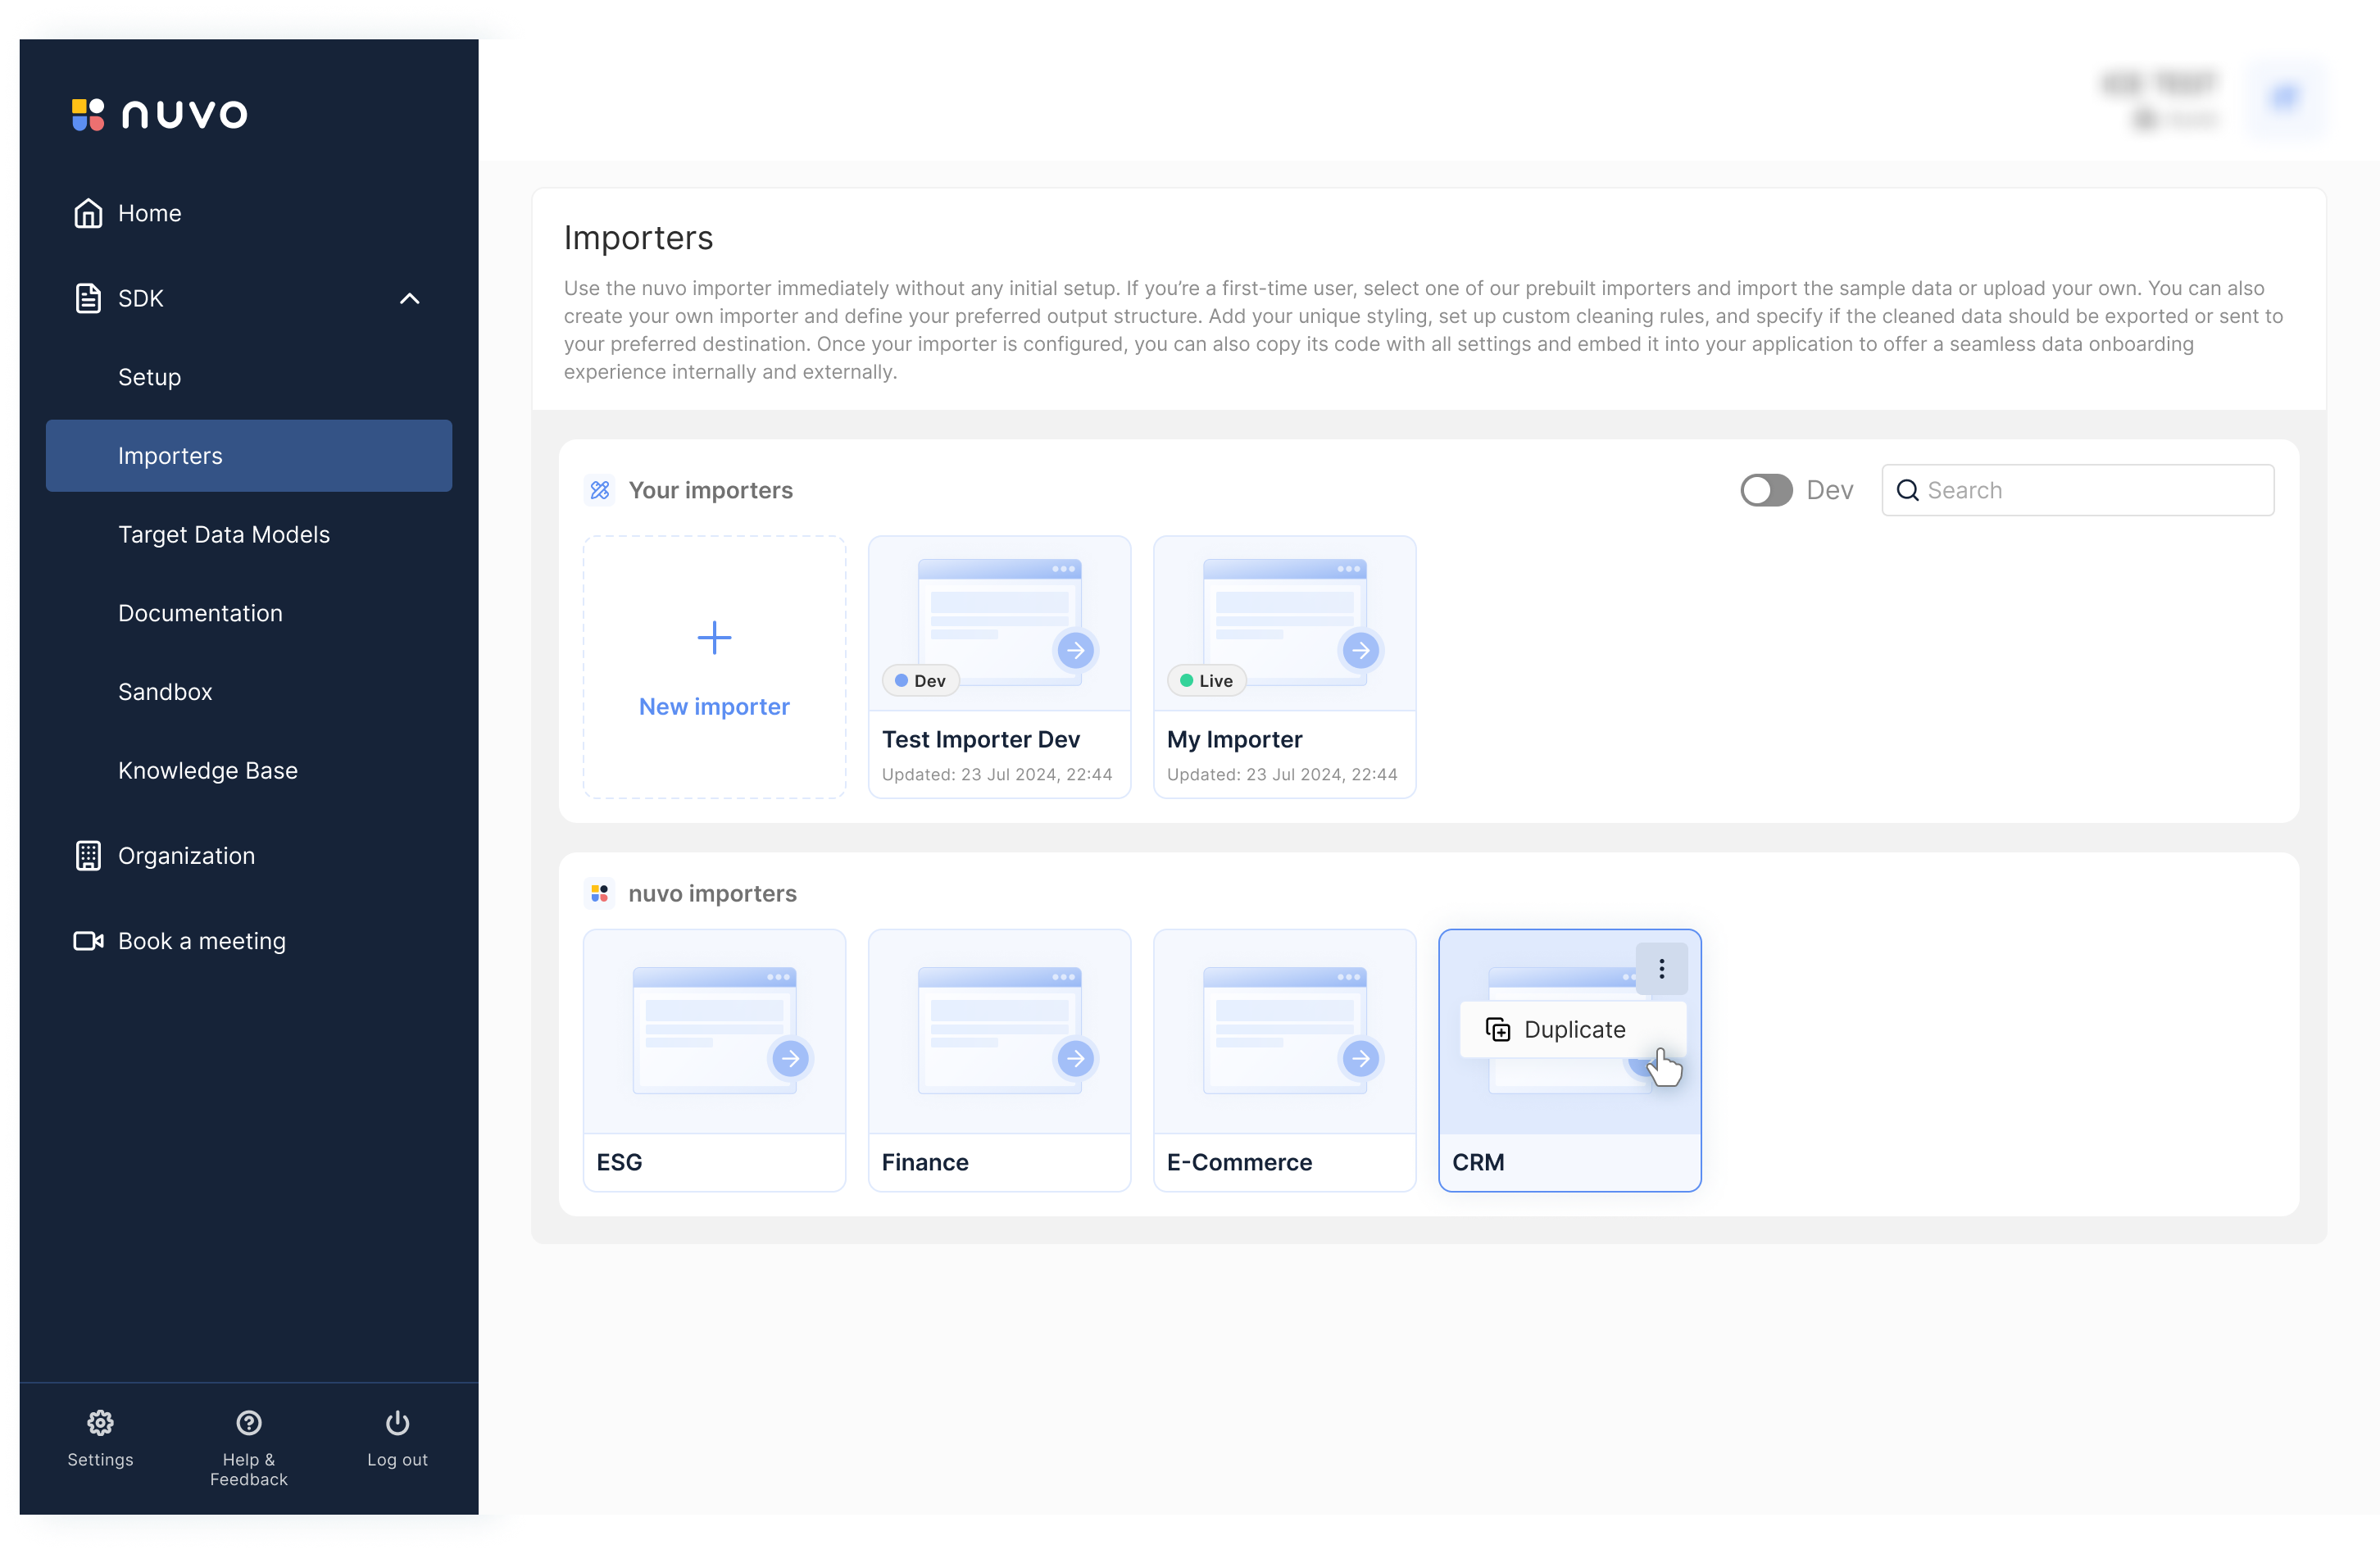The height and width of the screenshot is (1554, 2380).
Task: Click the New importer label
Action: (714, 707)
